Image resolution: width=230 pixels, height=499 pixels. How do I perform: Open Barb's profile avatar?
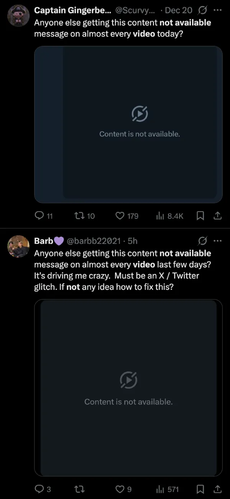click(x=18, y=246)
